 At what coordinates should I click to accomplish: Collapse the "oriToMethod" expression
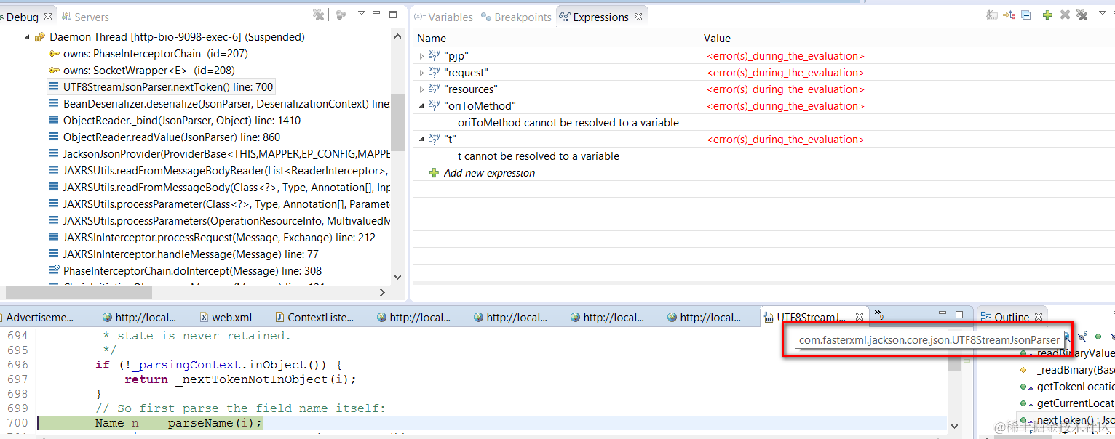421,106
